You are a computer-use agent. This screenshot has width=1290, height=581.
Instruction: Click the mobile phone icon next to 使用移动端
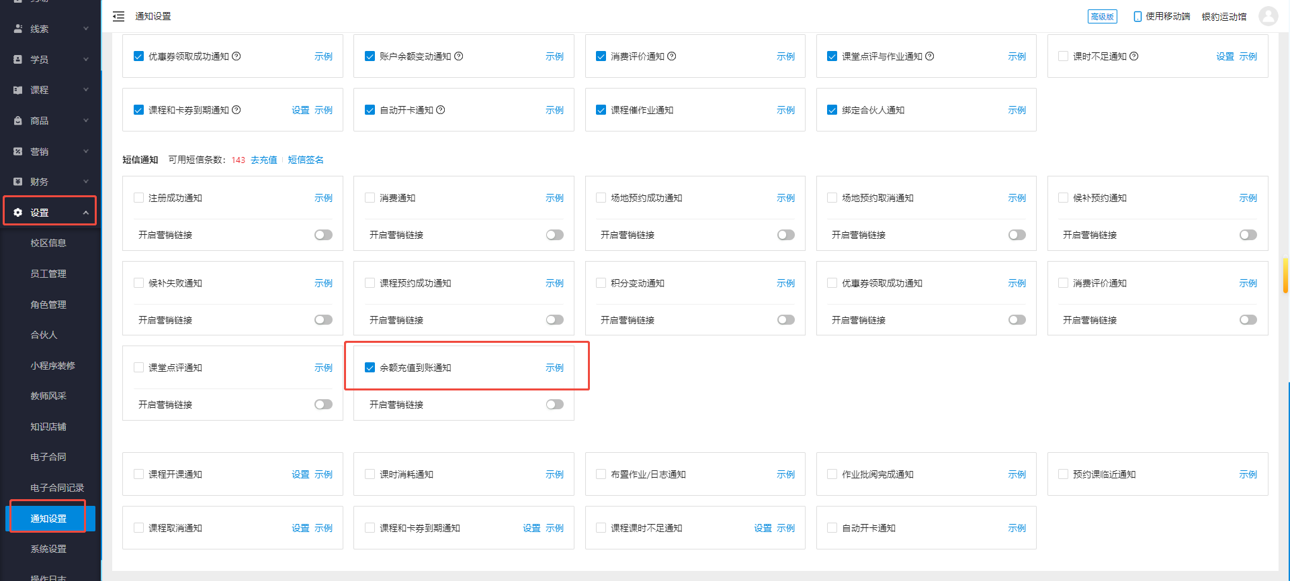click(1137, 16)
